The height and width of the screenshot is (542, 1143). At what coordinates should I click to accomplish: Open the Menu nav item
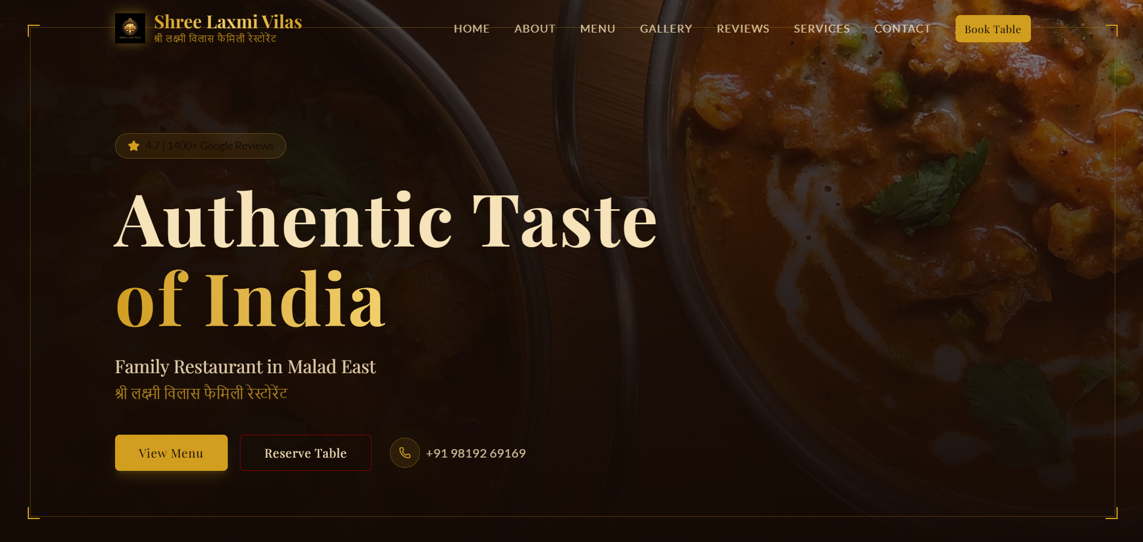coord(598,28)
